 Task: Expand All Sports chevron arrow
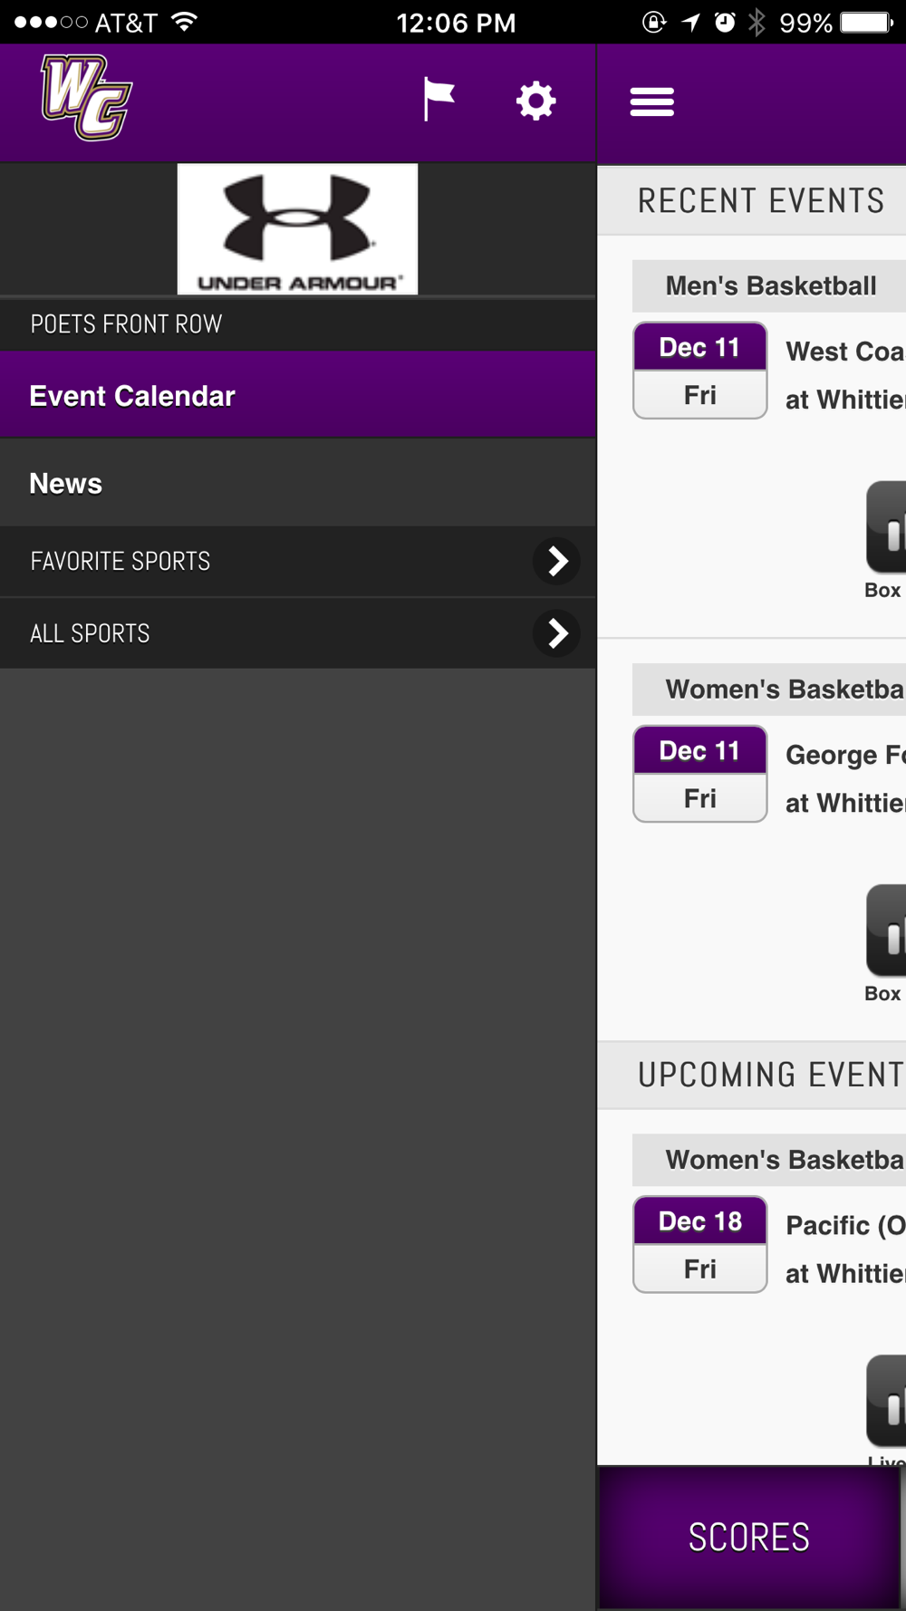click(556, 633)
